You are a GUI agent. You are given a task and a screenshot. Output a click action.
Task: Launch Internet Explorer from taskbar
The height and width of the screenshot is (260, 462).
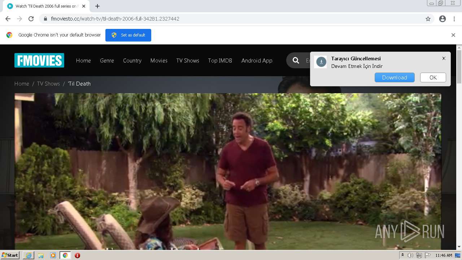[29, 255]
